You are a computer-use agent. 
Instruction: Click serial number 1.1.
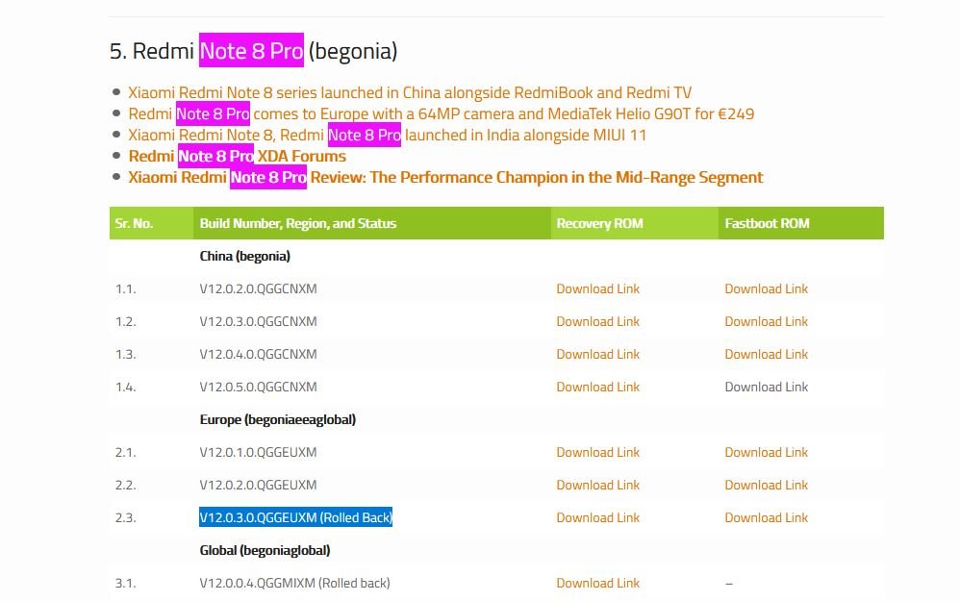tap(125, 288)
